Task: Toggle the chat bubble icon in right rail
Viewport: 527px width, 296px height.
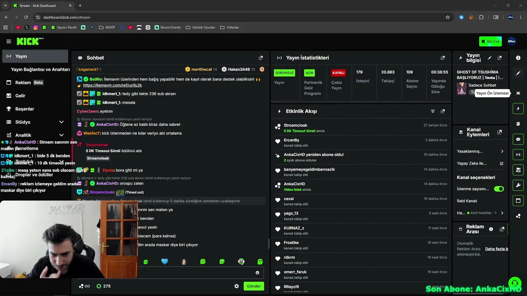Action: (518, 139)
